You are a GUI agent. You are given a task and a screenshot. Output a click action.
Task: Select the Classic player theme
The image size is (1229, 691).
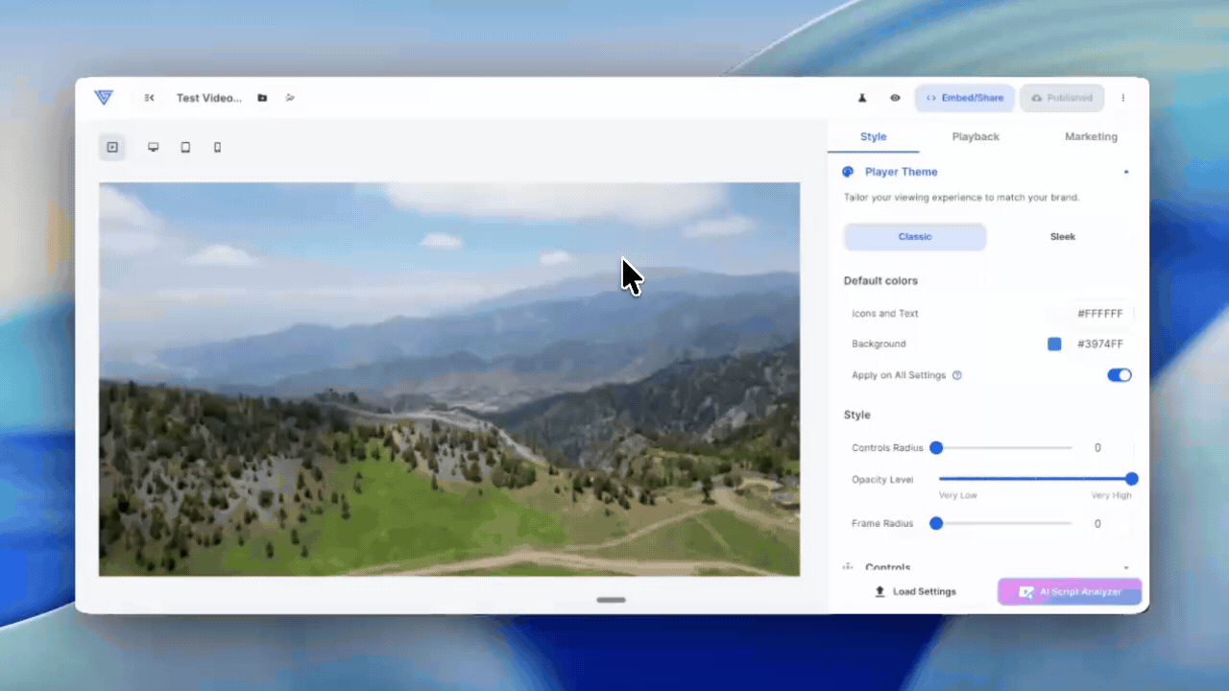[x=915, y=237]
